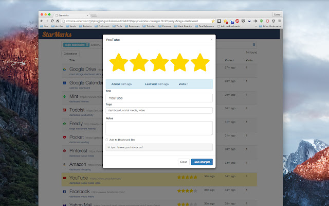Click the finance tag under Mint
The image size is (329, 206).
[85, 101]
